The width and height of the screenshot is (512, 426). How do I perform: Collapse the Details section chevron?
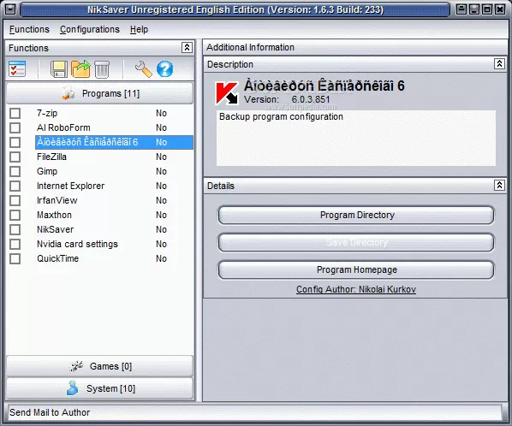coord(499,186)
